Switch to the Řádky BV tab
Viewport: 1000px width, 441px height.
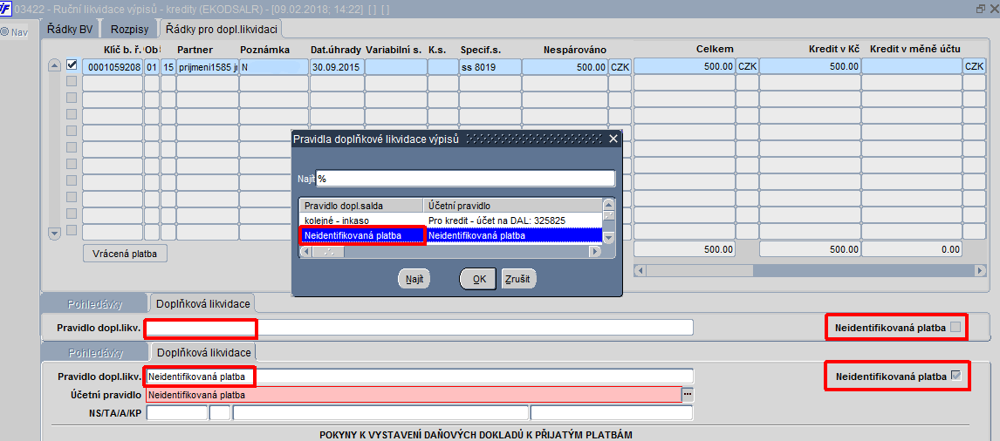pos(70,30)
